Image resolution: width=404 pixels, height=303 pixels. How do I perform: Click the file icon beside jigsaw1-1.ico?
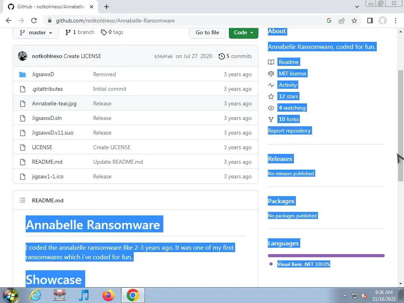[22, 176]
